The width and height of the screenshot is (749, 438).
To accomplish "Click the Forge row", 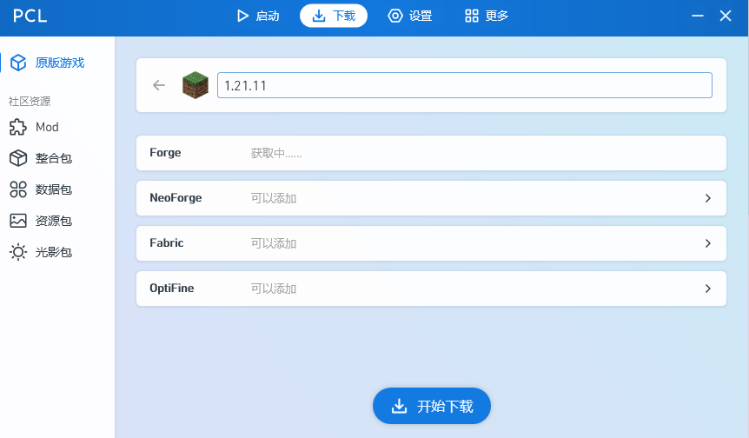I will 431,153.
